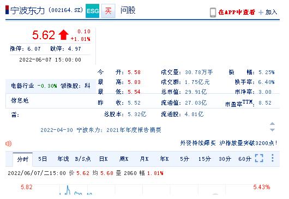Click the 买 (buy) button
This screenshot has width=289, height=199.
109,11
